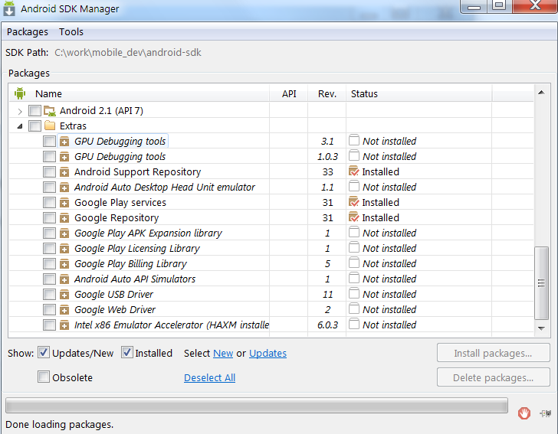The width and height of the screenshot is (558, 434).
Task: Click Android Auto API Simulators package icon
Action: 64,279
